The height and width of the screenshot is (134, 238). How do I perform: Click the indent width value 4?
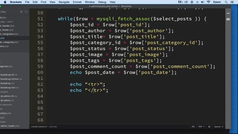tap(222, 127)
